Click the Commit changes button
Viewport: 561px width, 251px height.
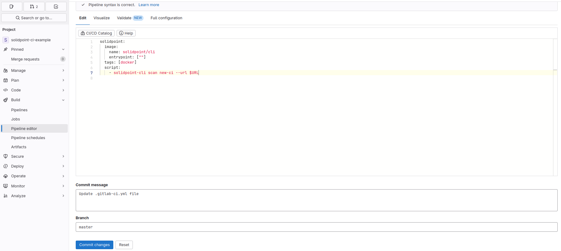click(x=94, y=245)
